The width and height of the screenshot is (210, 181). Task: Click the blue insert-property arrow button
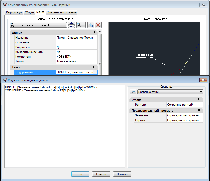point(133,92)
